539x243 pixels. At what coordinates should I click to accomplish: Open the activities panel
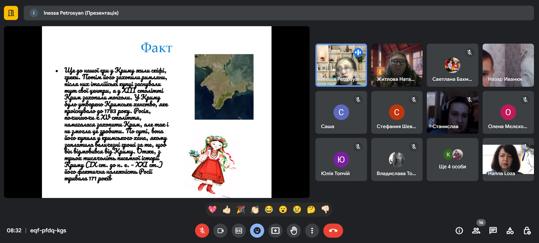coord(510,231)
